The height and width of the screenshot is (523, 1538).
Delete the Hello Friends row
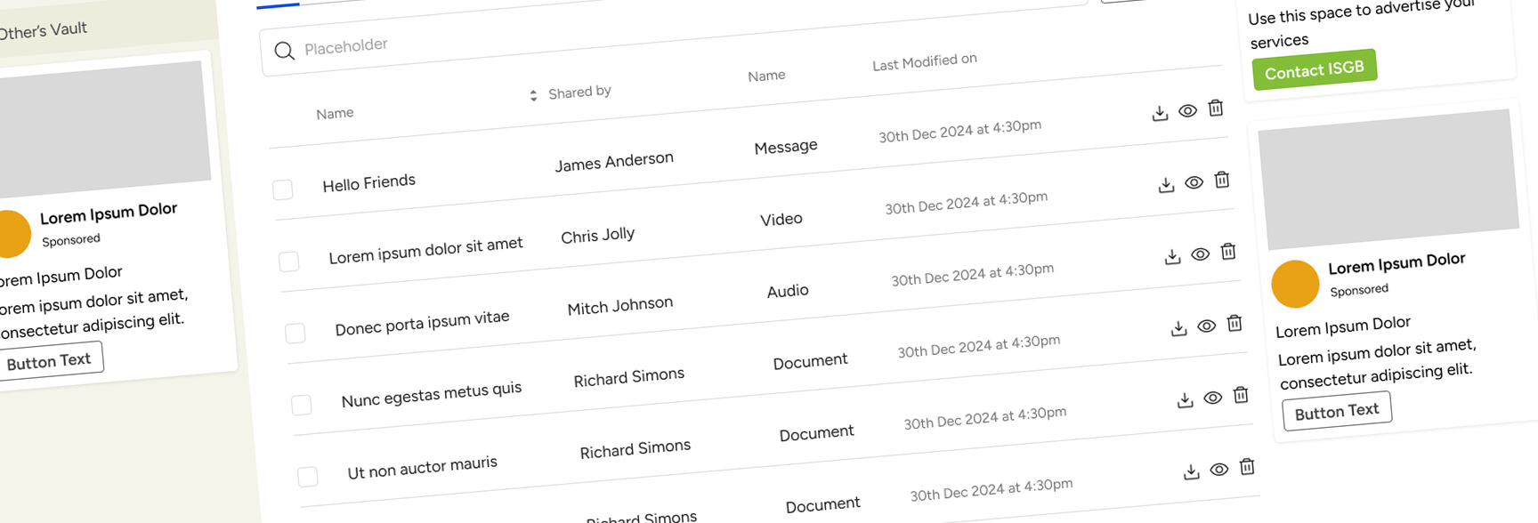click(x=1216, y=109)
